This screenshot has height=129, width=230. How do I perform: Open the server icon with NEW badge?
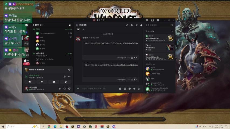point(26,62)
